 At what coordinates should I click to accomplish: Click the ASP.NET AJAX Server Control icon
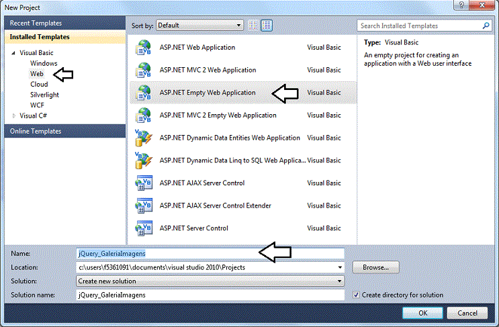click(144, 183)
